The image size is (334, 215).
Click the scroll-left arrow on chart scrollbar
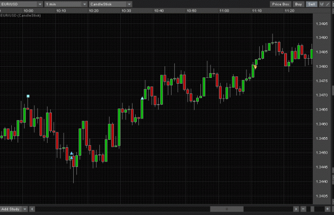click(32, 209)
